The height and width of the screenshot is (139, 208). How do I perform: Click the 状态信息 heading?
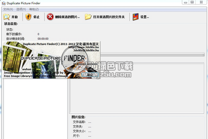[11, 24]
